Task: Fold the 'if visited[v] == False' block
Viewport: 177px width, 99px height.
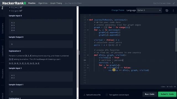Action: [x=88, y=68]
